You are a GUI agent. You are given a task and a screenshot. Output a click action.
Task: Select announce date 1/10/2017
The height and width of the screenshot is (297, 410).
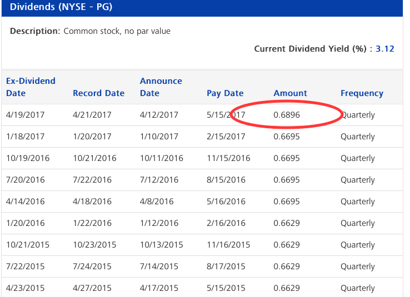pyautogui.click(x=159, y=137)
